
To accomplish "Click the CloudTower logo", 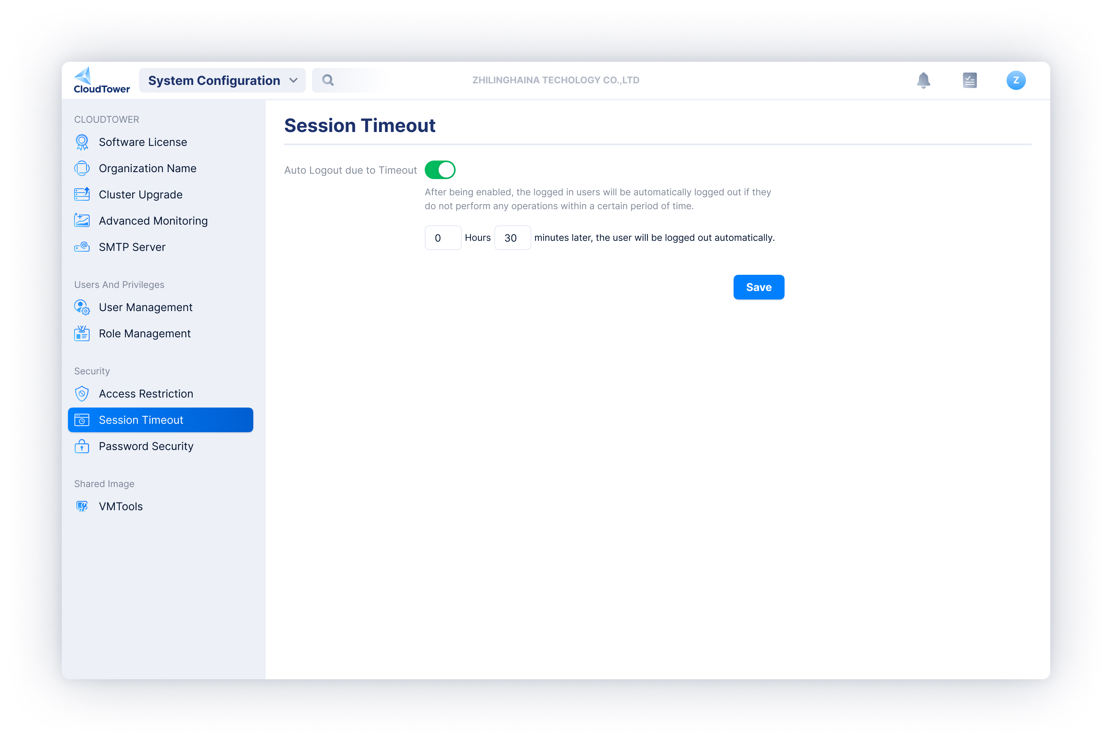I will [x=102, y=80].
